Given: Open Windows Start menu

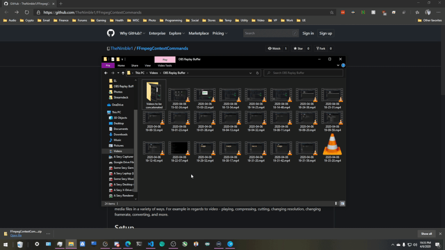Looking at the screenshot, I should pos(6,244).
